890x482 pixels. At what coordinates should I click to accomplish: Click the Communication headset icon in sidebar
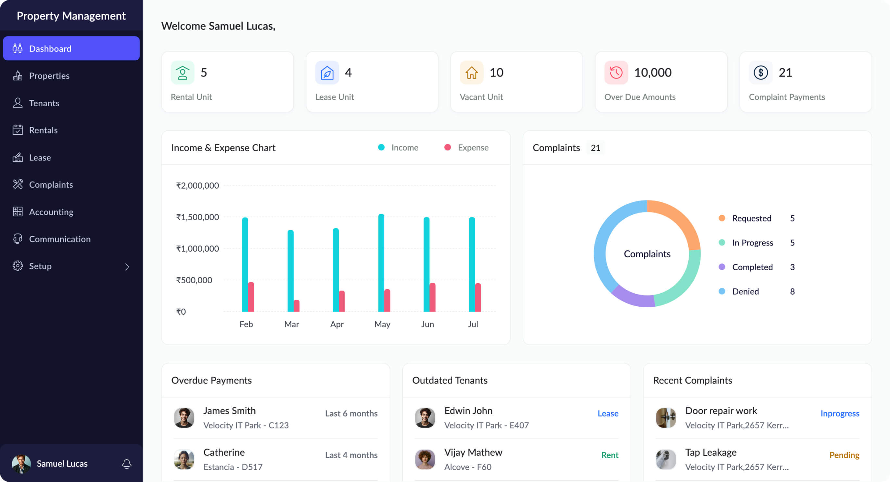pos(18,239)
